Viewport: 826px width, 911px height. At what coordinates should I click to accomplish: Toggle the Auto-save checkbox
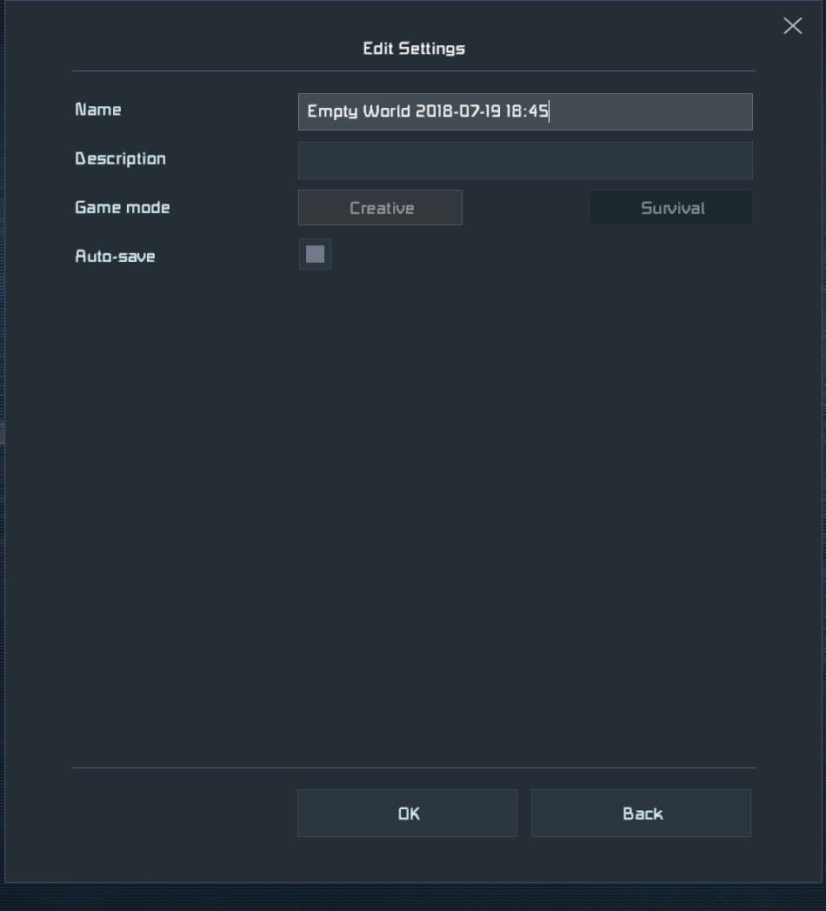click(x=315, y=254)
